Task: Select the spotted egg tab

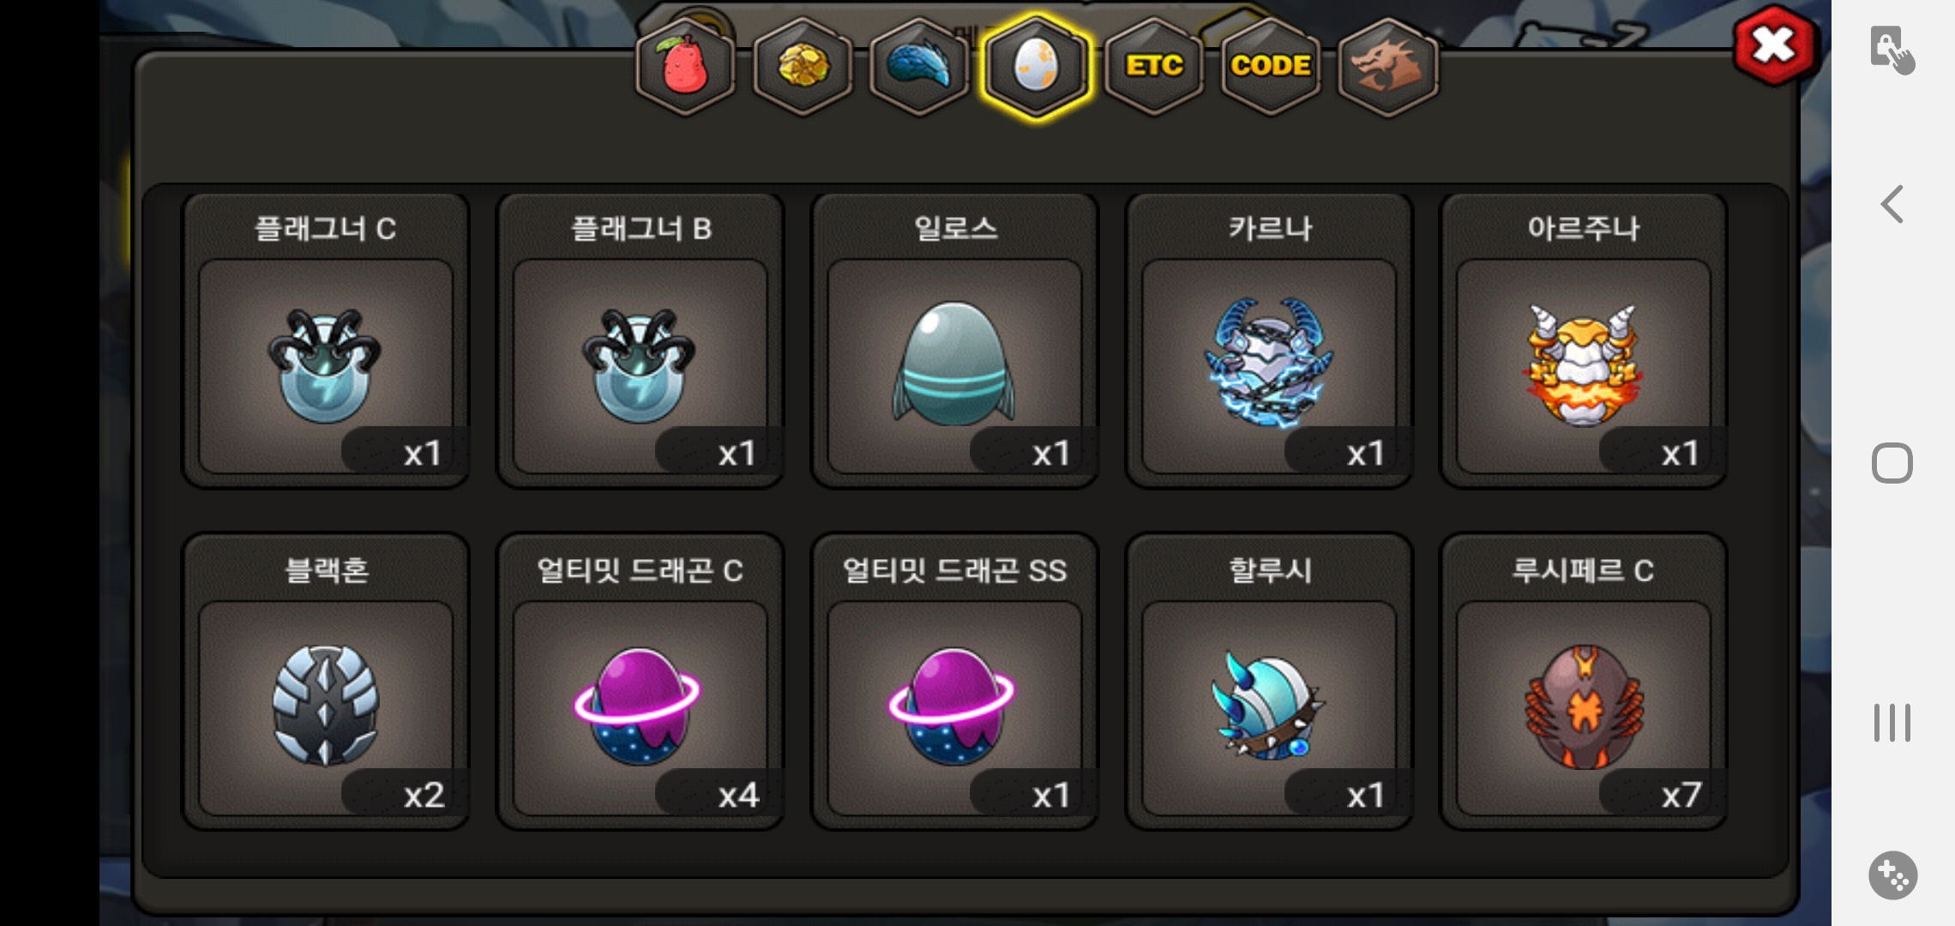Action: (x=1036, y=67)
